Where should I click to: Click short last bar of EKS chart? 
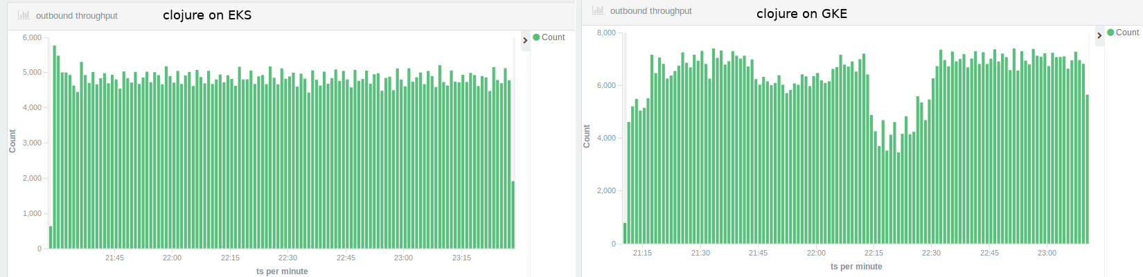pos(513,215)
